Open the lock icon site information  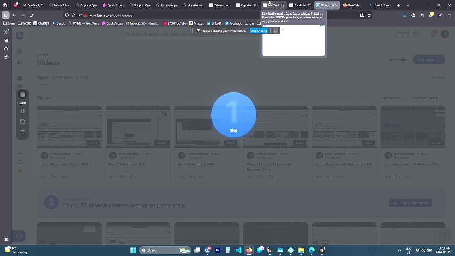[74, 15]
